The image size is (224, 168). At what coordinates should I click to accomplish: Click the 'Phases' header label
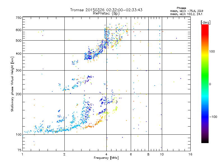tap(181, 8)
